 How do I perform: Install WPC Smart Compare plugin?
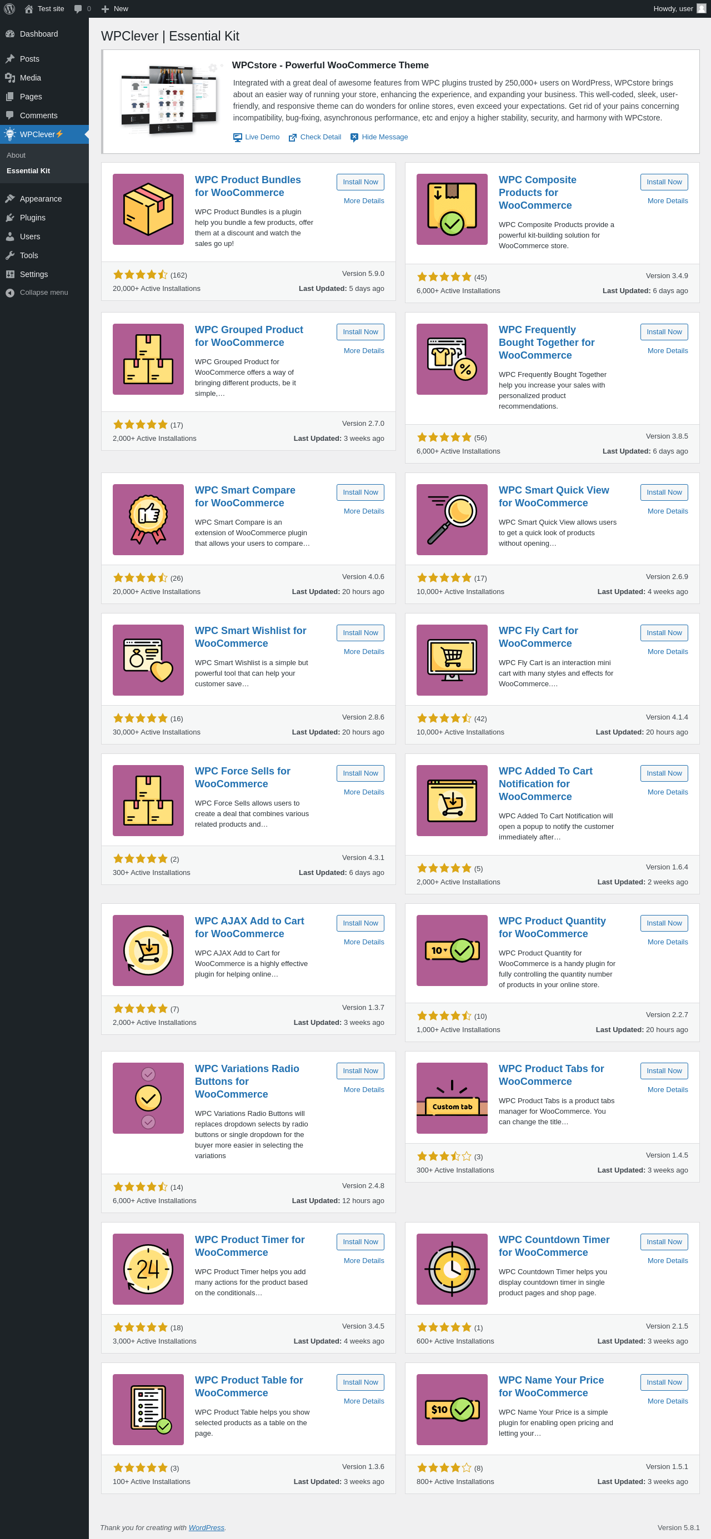360,492
